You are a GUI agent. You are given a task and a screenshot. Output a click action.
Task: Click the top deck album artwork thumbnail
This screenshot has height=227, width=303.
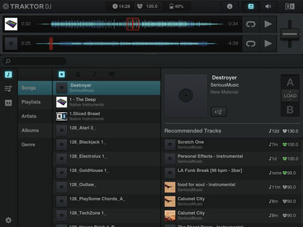11,24
